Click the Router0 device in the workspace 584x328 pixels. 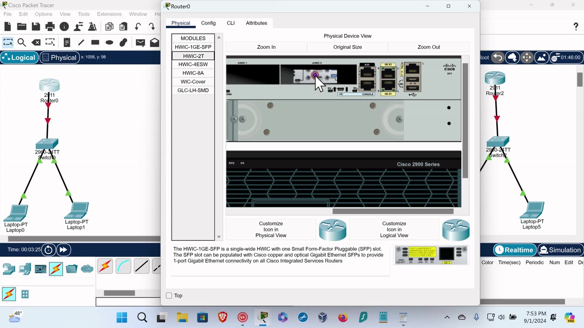[49, 85]
